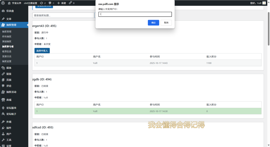The image size is (270, 147).
Task: Open the + 新建 menu in admin bar
Action: pyautogui.click(x=61, y=3)
